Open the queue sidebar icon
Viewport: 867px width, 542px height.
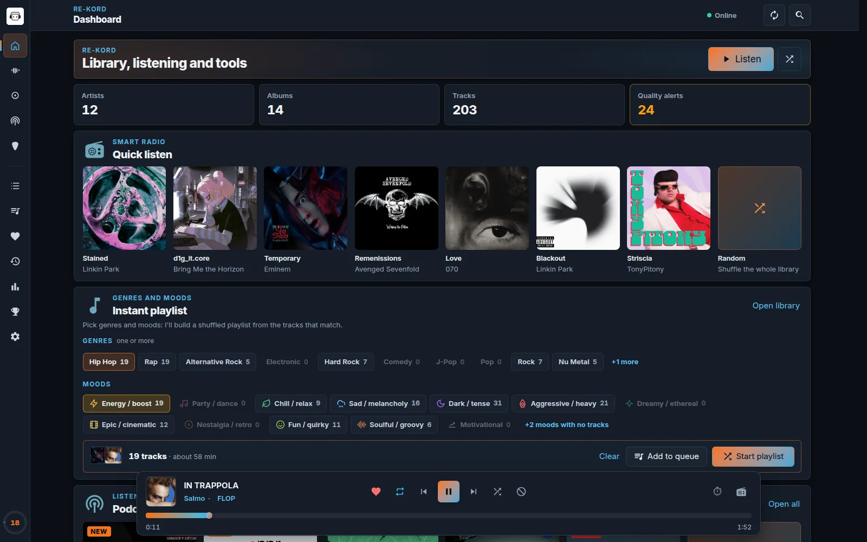click(15, 211)
